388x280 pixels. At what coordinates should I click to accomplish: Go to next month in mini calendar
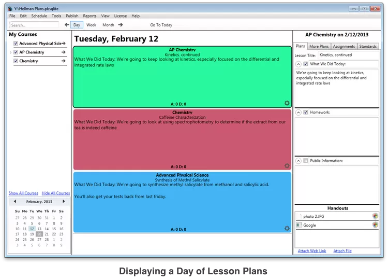pyautogui.click(x=64, y=201)
